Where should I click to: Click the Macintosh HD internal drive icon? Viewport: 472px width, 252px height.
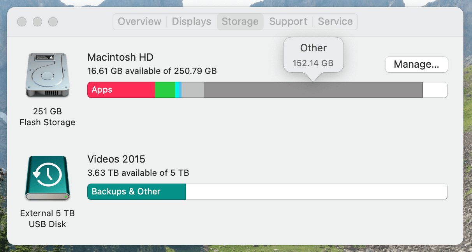click(x=47, y=75)
